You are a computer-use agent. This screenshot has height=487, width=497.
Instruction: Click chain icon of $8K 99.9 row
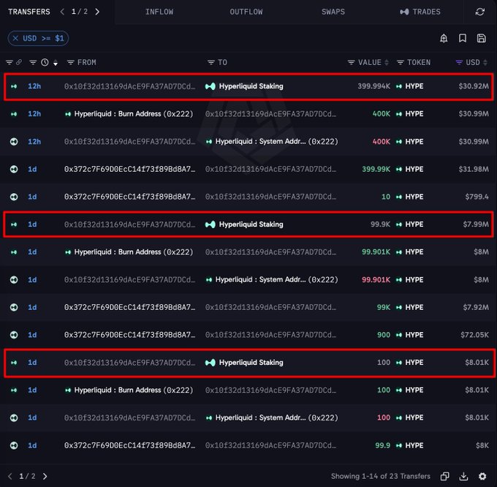(x=14, y=445)
